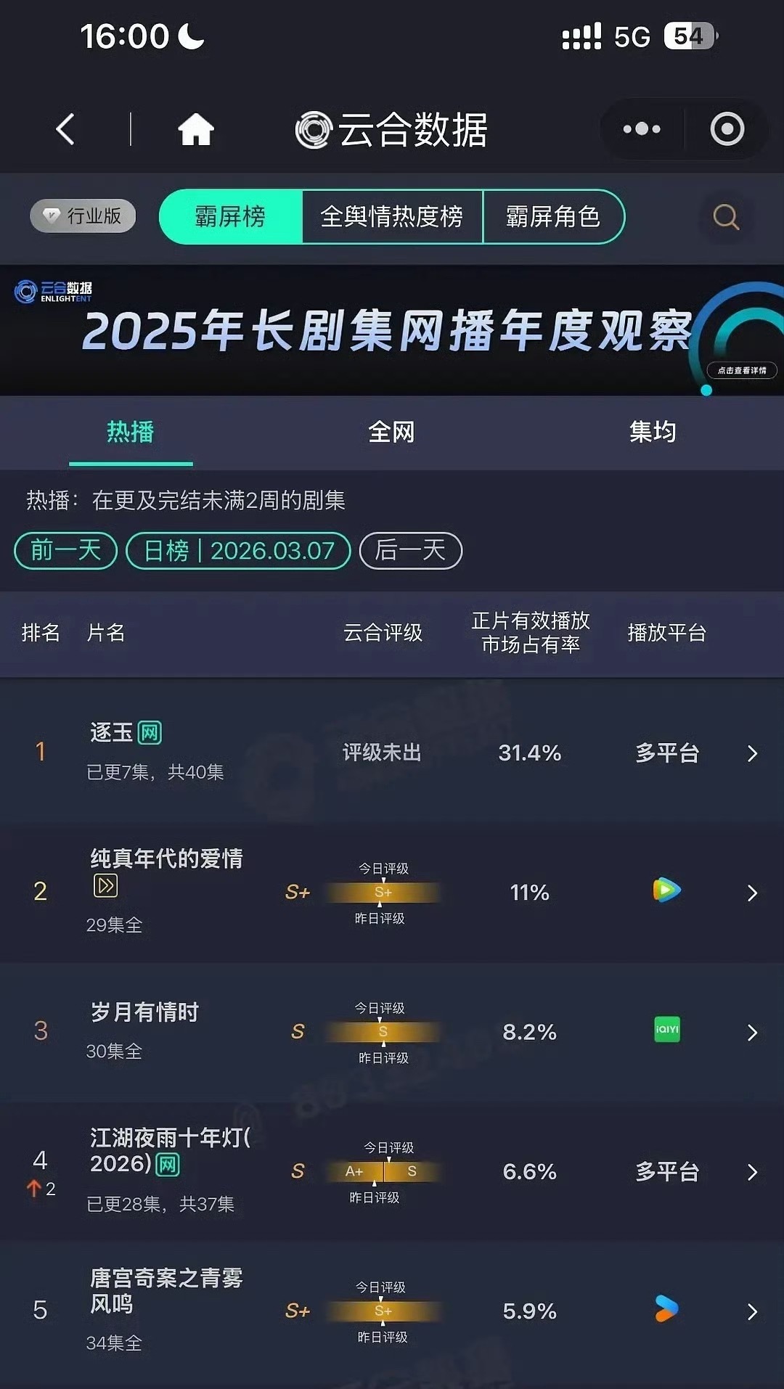This screenshot has width=784, height=1389.
Task: Tap the back arrow at top left
Action: [65, 129]
